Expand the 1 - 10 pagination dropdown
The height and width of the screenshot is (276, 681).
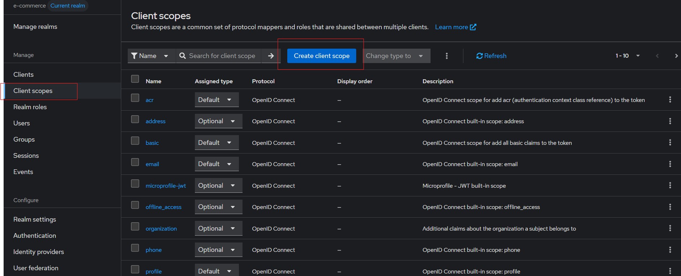[628, 56]
